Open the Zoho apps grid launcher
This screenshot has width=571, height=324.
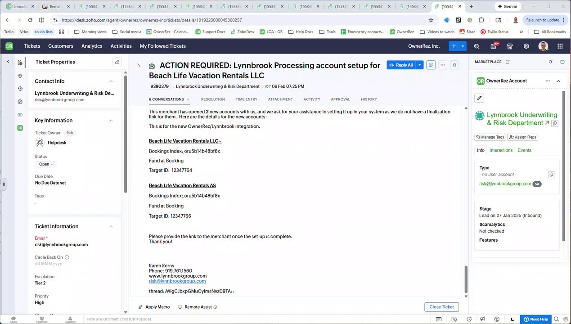(560, 46)
